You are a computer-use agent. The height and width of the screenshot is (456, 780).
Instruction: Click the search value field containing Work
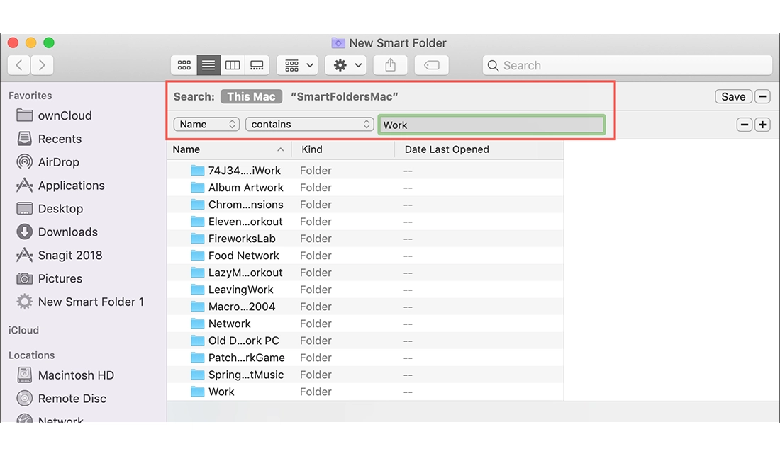[493, 124]
